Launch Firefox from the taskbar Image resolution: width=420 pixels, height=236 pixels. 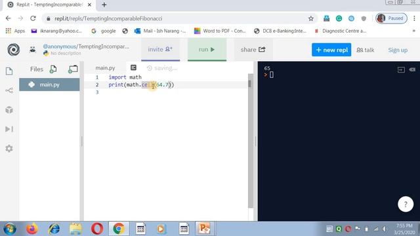[32, 229]
